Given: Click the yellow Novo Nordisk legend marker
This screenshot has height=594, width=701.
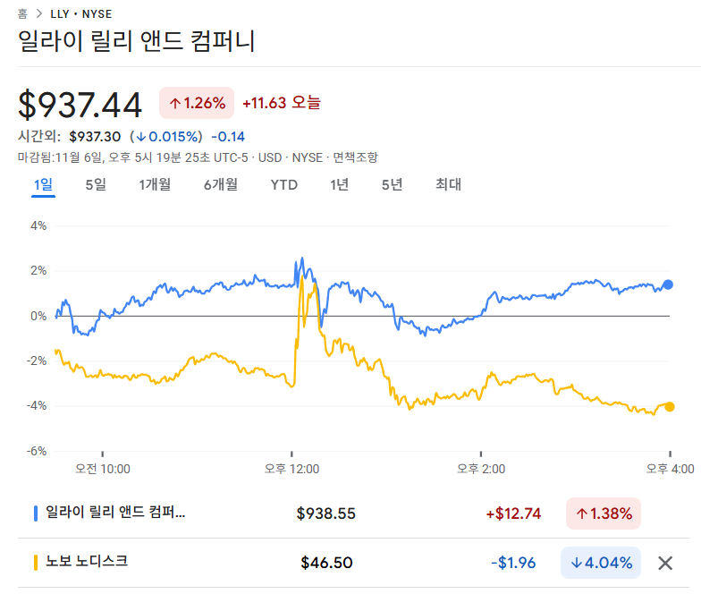Looking at the screenshot, I should 35,563.
